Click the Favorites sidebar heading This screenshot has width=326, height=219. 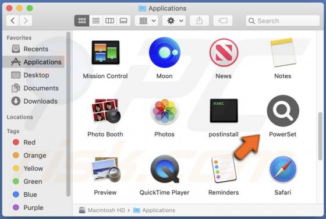click(x=19, y=38)
